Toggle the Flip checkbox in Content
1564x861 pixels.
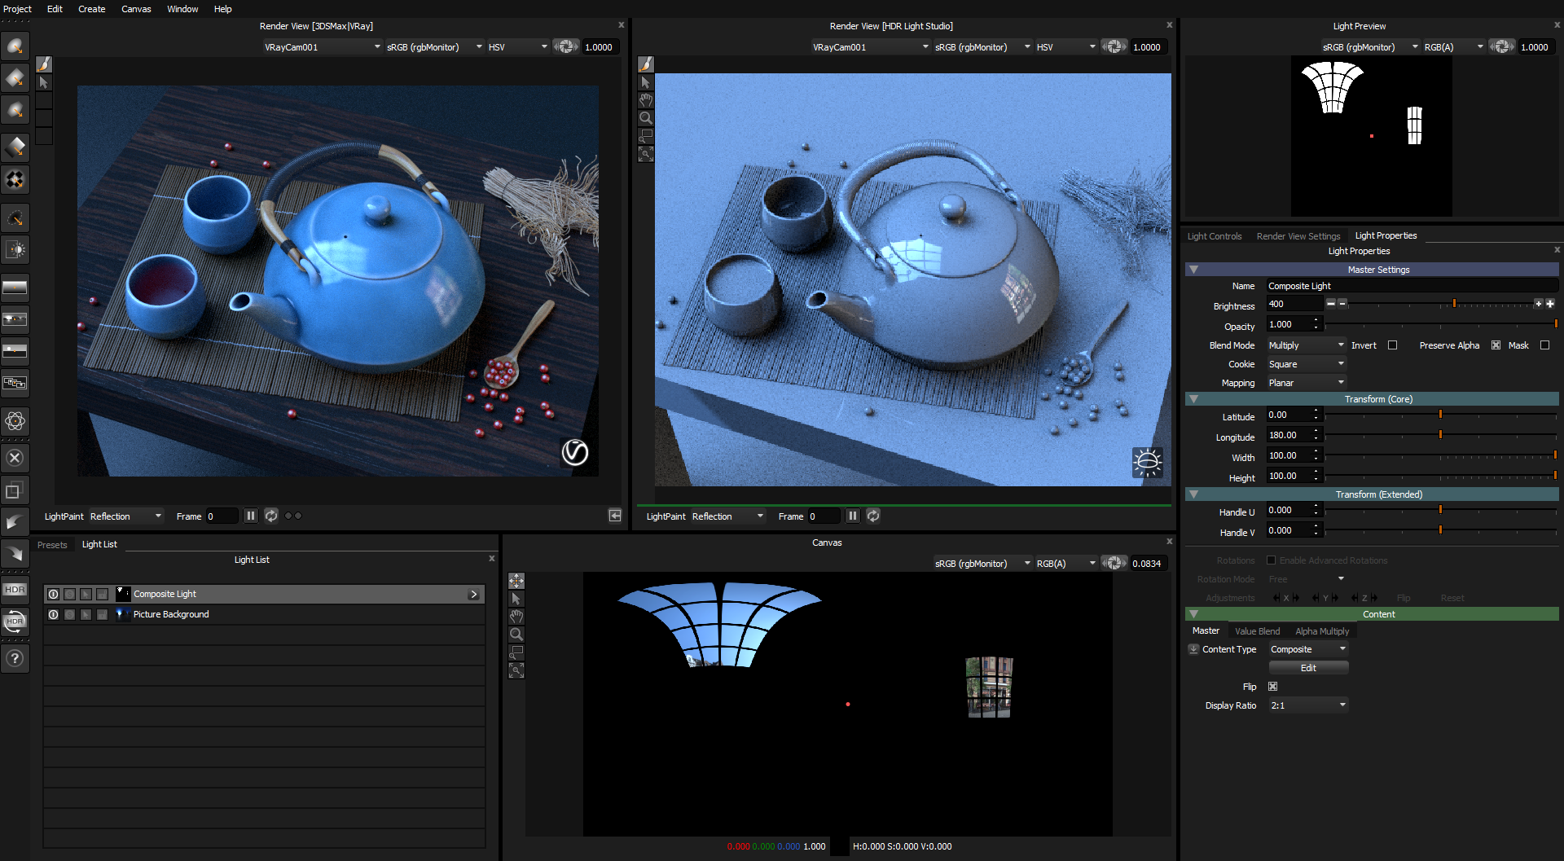[x=1272, y=687]
